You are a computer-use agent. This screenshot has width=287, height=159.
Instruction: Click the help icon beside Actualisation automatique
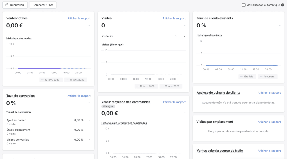(283, 5)
